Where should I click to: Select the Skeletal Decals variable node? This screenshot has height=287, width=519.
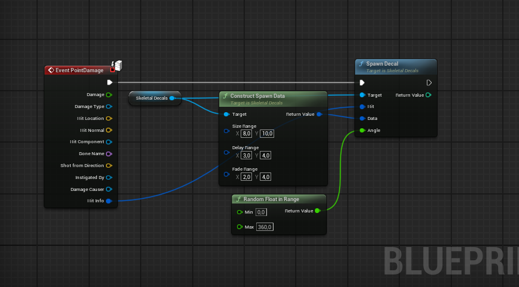pyautogui.click(x=151, y=98)
